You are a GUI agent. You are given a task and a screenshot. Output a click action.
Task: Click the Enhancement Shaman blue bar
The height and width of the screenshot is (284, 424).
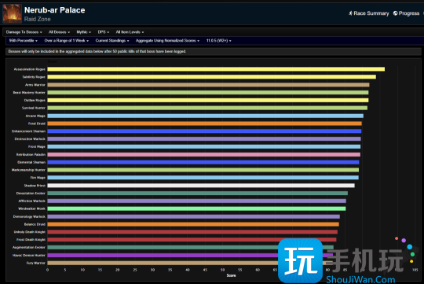[x=204, y=131]
